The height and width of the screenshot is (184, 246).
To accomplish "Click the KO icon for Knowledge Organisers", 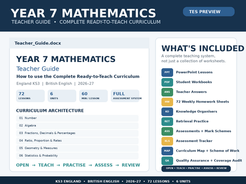I will 167,111.
